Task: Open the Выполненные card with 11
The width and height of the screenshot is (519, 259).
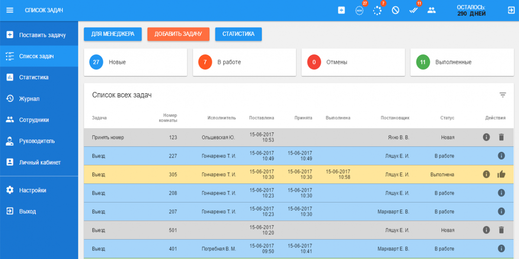Action: (x=462, y=62)
